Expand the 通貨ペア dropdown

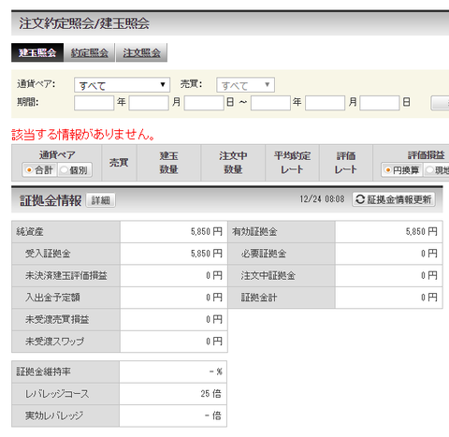point(122,85)
